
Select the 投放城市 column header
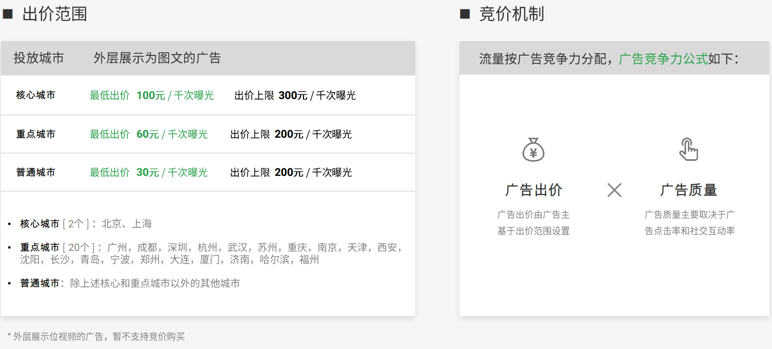tap(39, 58)
